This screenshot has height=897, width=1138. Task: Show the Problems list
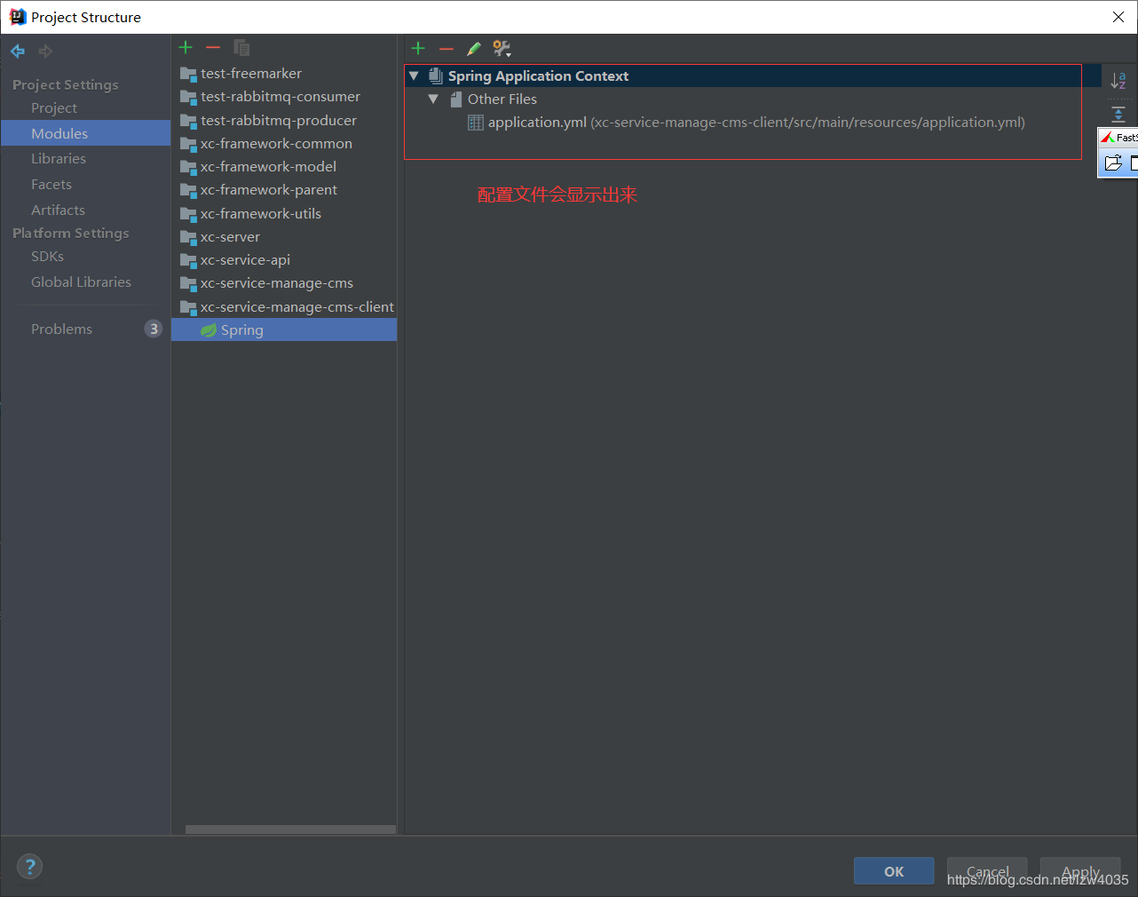click(x=61, y=329)
